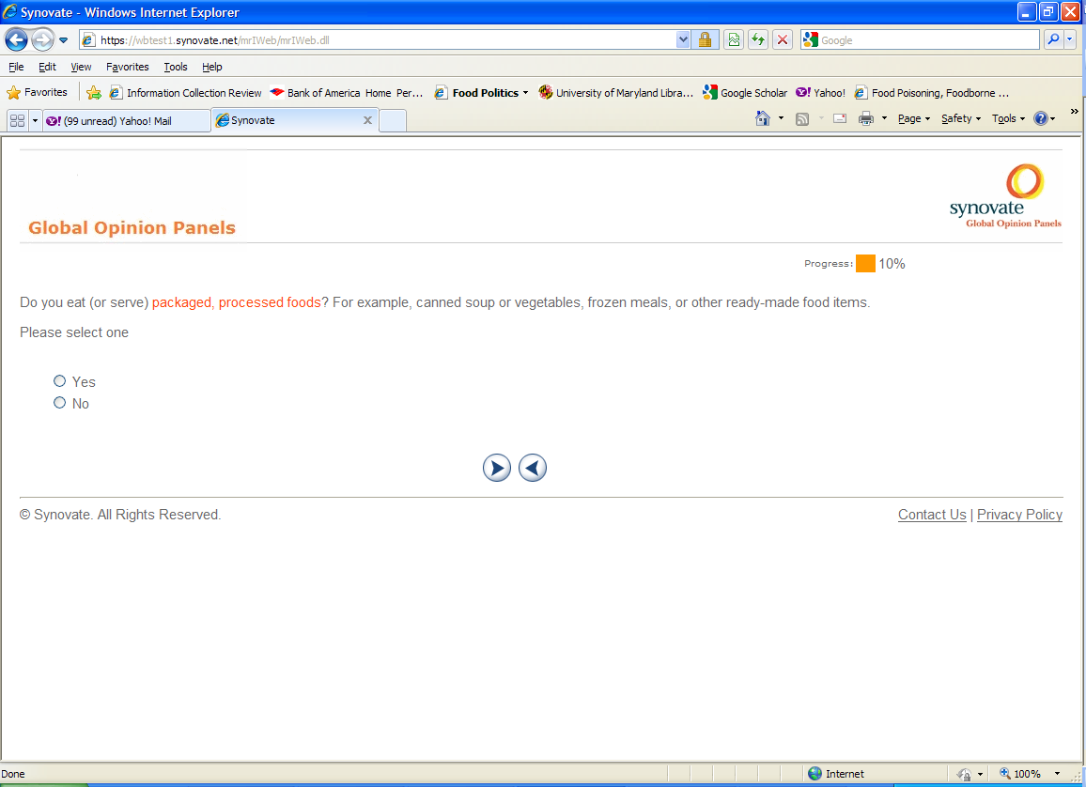This screenshot has width=1086, height=787.
Task: Click the blue Help question mark icon
Action: pyautogui.click(x=1040, y=118)
